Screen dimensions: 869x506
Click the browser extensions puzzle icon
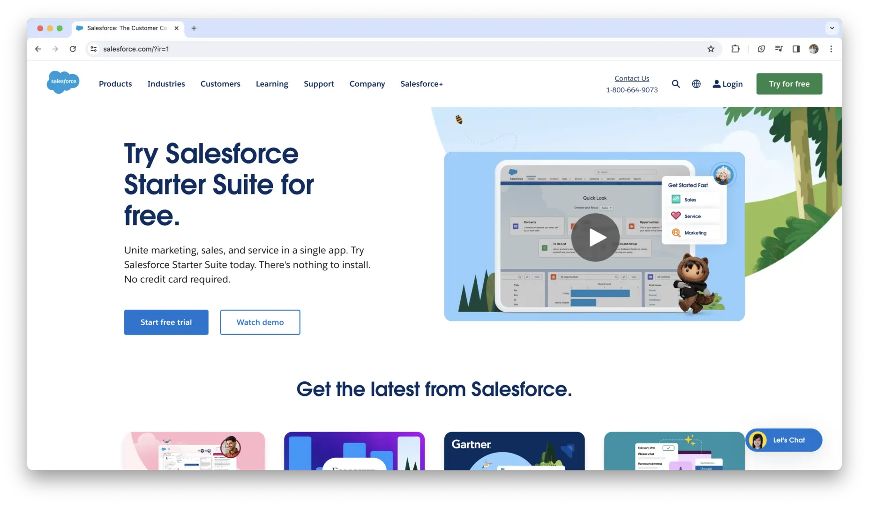click(735, 49)
